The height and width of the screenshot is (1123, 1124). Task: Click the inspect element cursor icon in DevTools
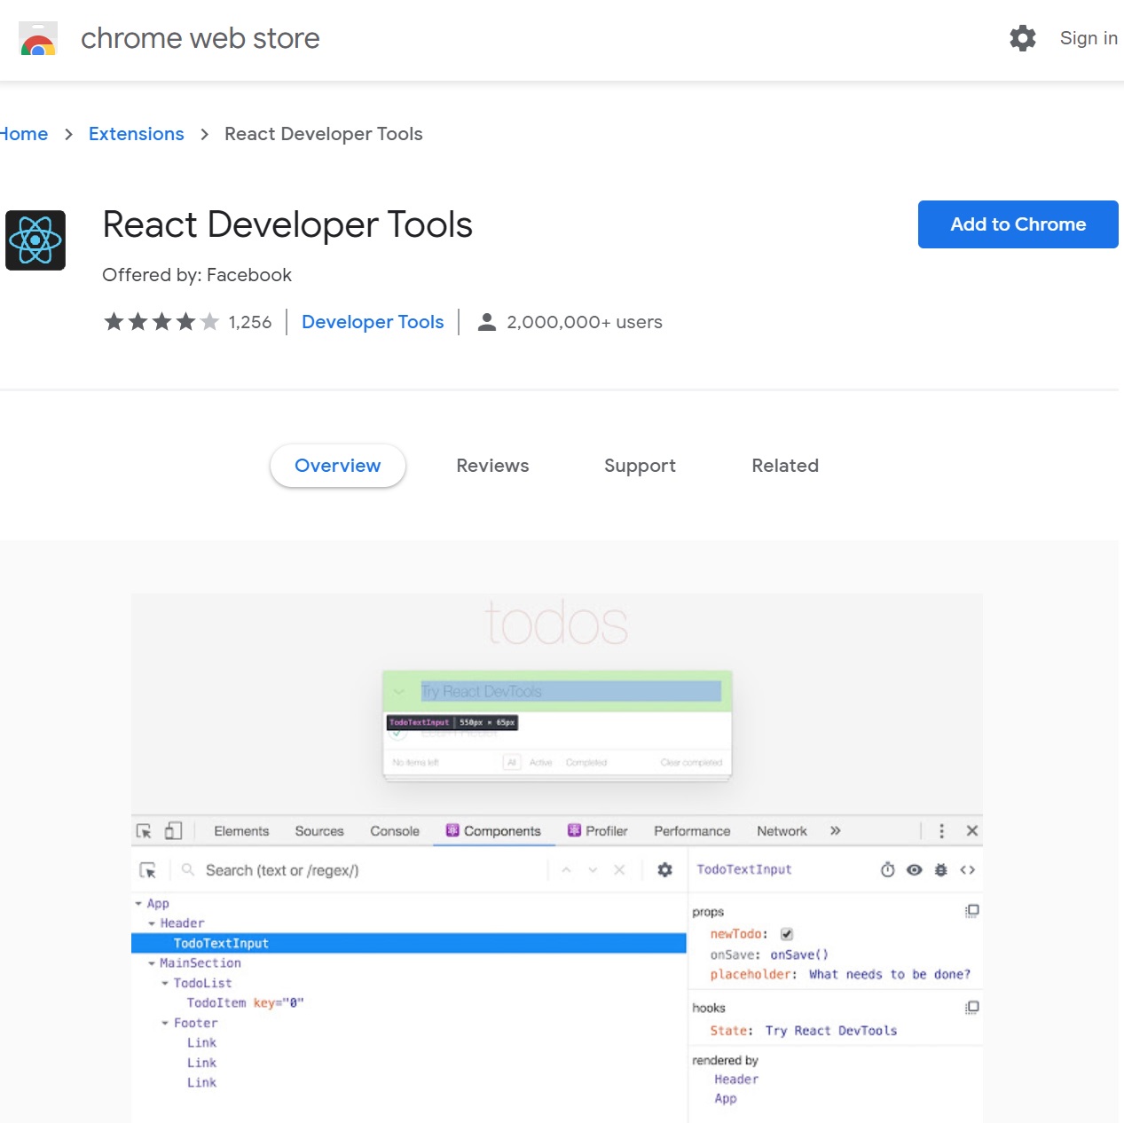click(x=144, y=831)
